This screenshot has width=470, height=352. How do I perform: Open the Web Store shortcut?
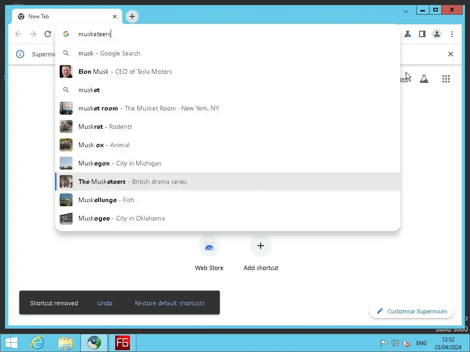209,253
